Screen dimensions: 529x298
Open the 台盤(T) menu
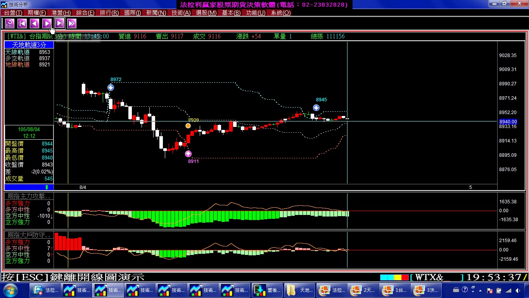coord(13,13)
